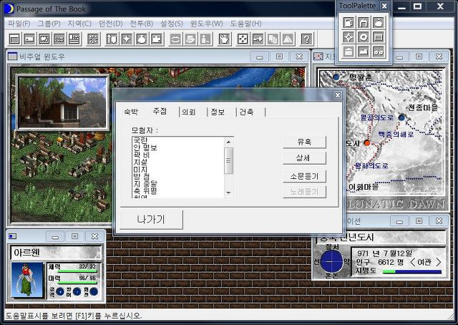Viewport: 458px width, 325px height.
Task: Click the four-arrows move toolbar icon
Action: (x=243, y=39)
